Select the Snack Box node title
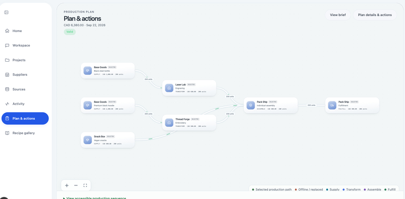Screen dimensions: 405x199 [x=99, y=136]
